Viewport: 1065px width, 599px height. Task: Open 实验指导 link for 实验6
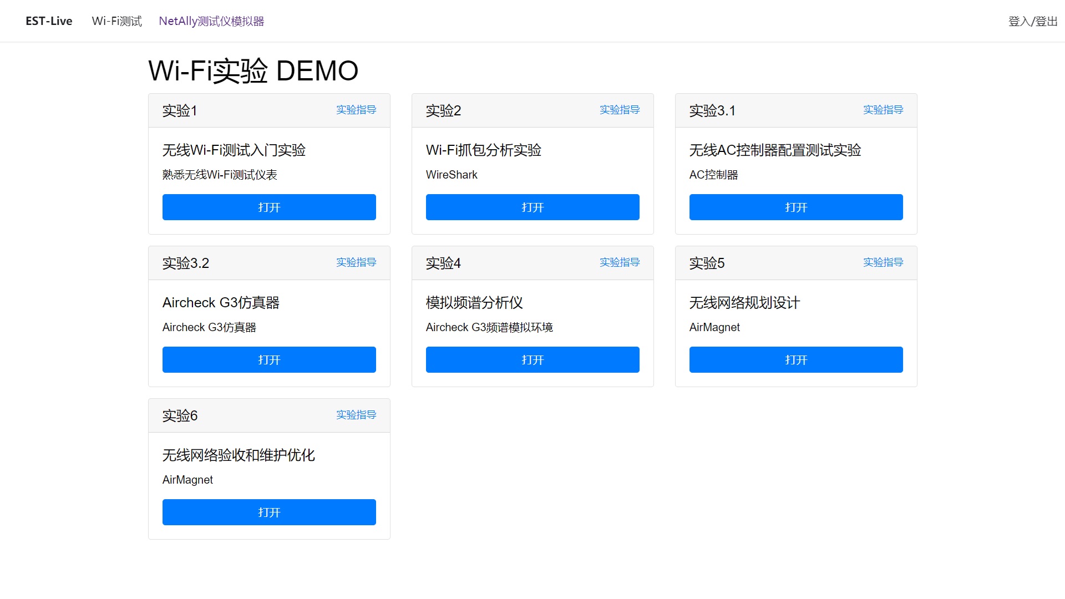click(x=356, y=415)
